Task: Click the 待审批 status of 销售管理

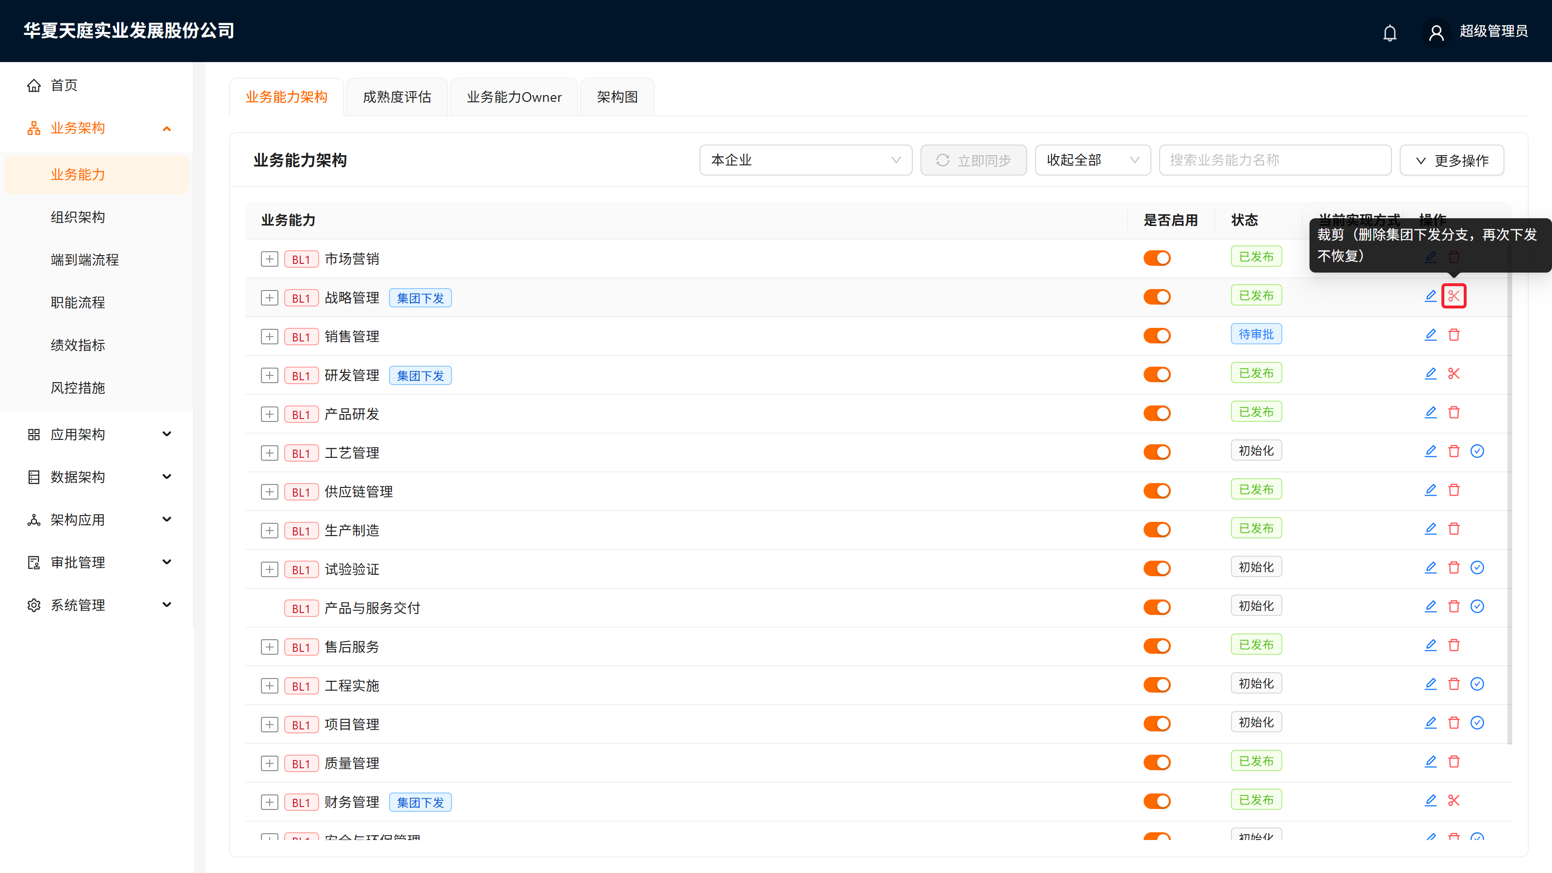Action: (1256, 334)
